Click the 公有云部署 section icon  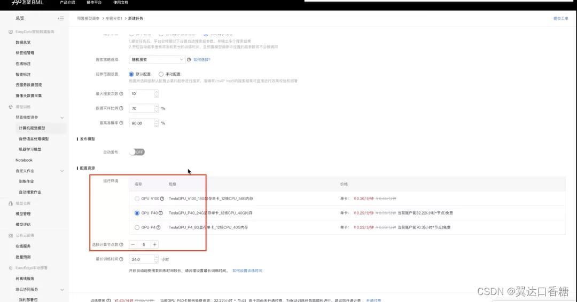[x=11, y=235]
